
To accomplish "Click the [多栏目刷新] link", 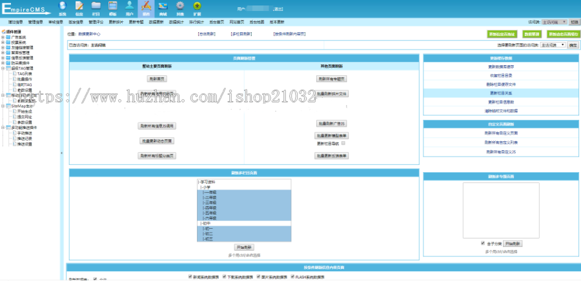I will tap(241, 34).
